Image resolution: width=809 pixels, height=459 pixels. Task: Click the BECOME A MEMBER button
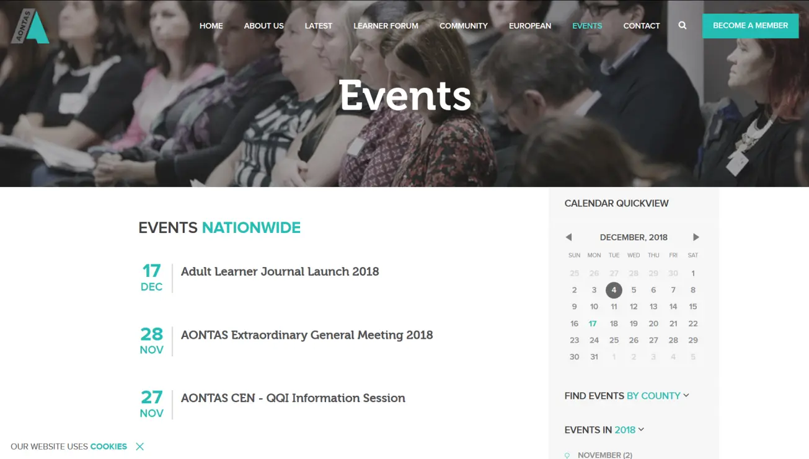[x=750, y=26]
